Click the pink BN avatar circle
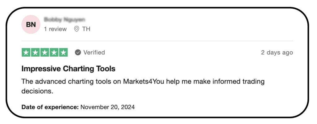This screenshot has width=317, height=124. (x=31, y=24)
